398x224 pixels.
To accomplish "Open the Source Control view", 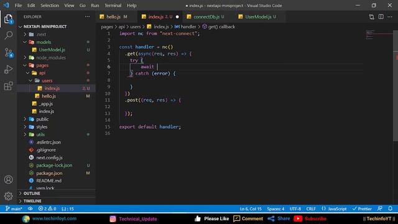I will click(x=9, y=52).
